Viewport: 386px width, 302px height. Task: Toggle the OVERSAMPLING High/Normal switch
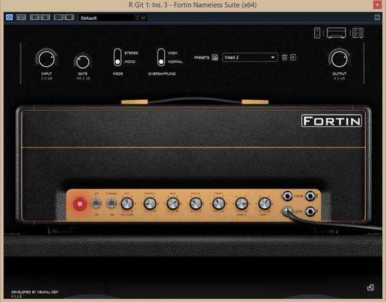point(161,57)
